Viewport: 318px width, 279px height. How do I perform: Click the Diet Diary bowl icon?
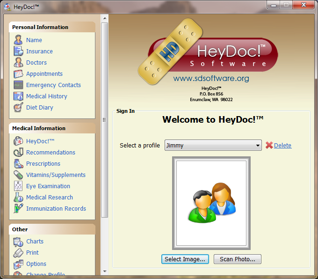tap(18, 107)
